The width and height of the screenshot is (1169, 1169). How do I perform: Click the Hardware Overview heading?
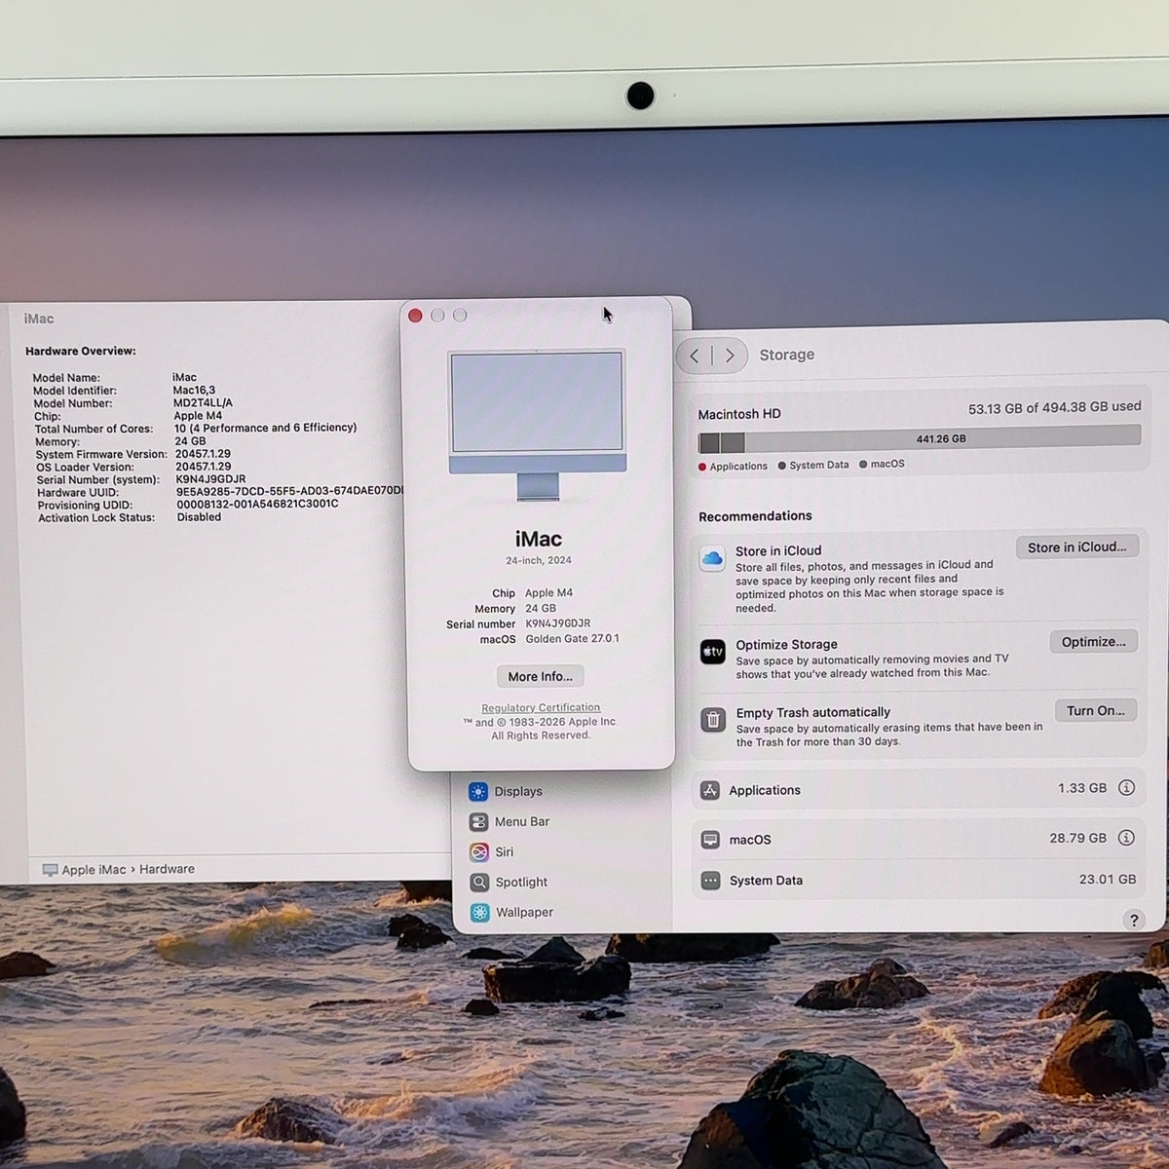[x=81, y=351]
